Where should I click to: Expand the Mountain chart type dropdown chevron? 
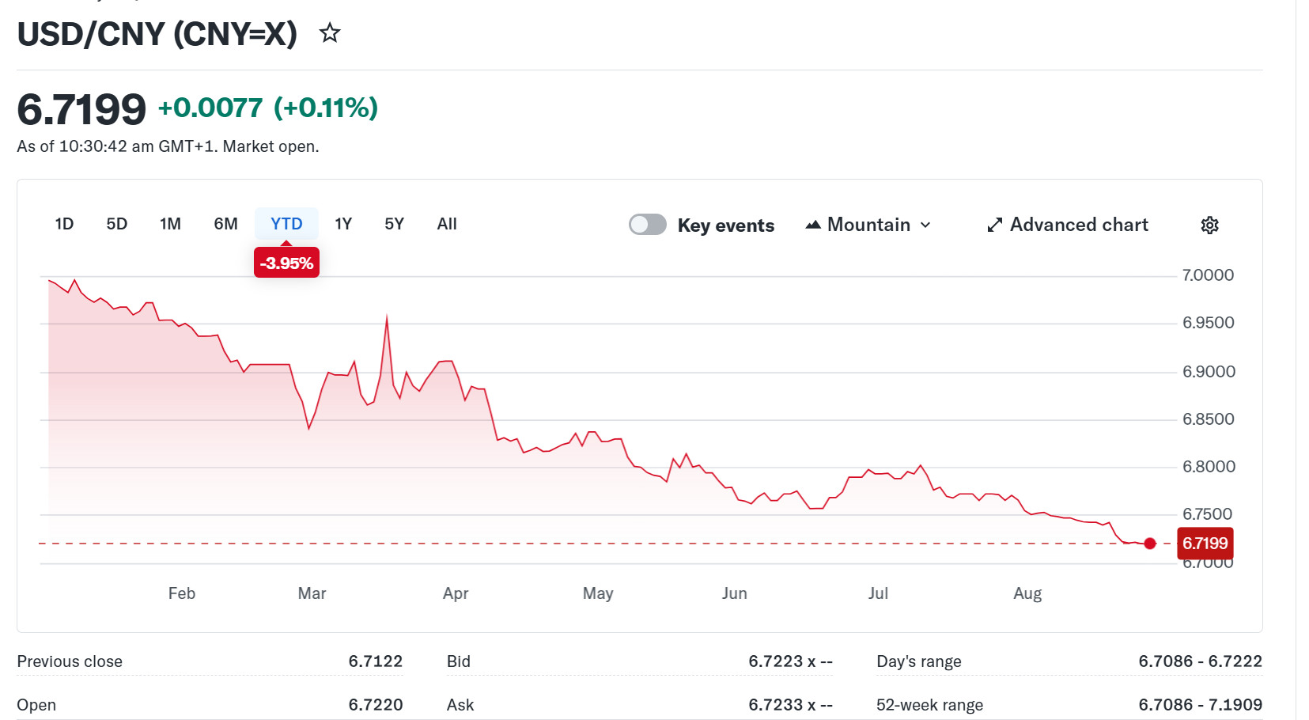(x=925, y=225)
